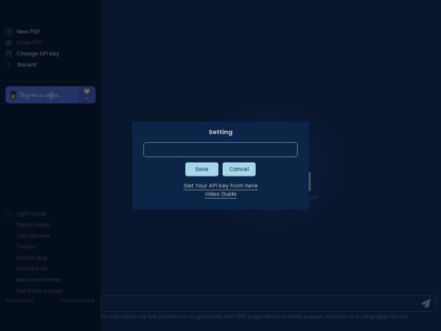Click the New PDF plus icon

pyautogui.click(x=9, y=32)
